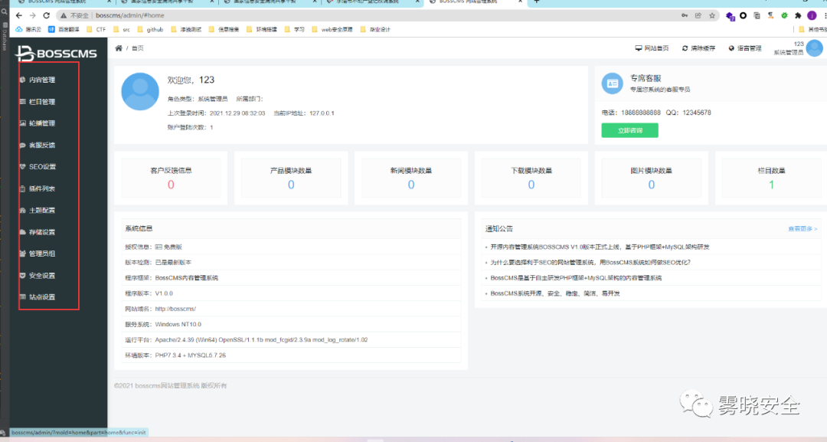
Task: Click the 专席客服 card icon
Action: 613,83
